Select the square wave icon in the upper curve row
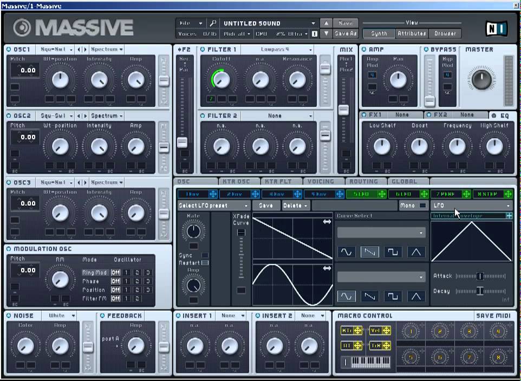The height and width of the screenshot is (381, 521). point(393,252)
